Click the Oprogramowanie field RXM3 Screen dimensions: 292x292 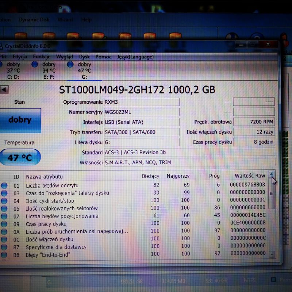[x=142, y=102]
